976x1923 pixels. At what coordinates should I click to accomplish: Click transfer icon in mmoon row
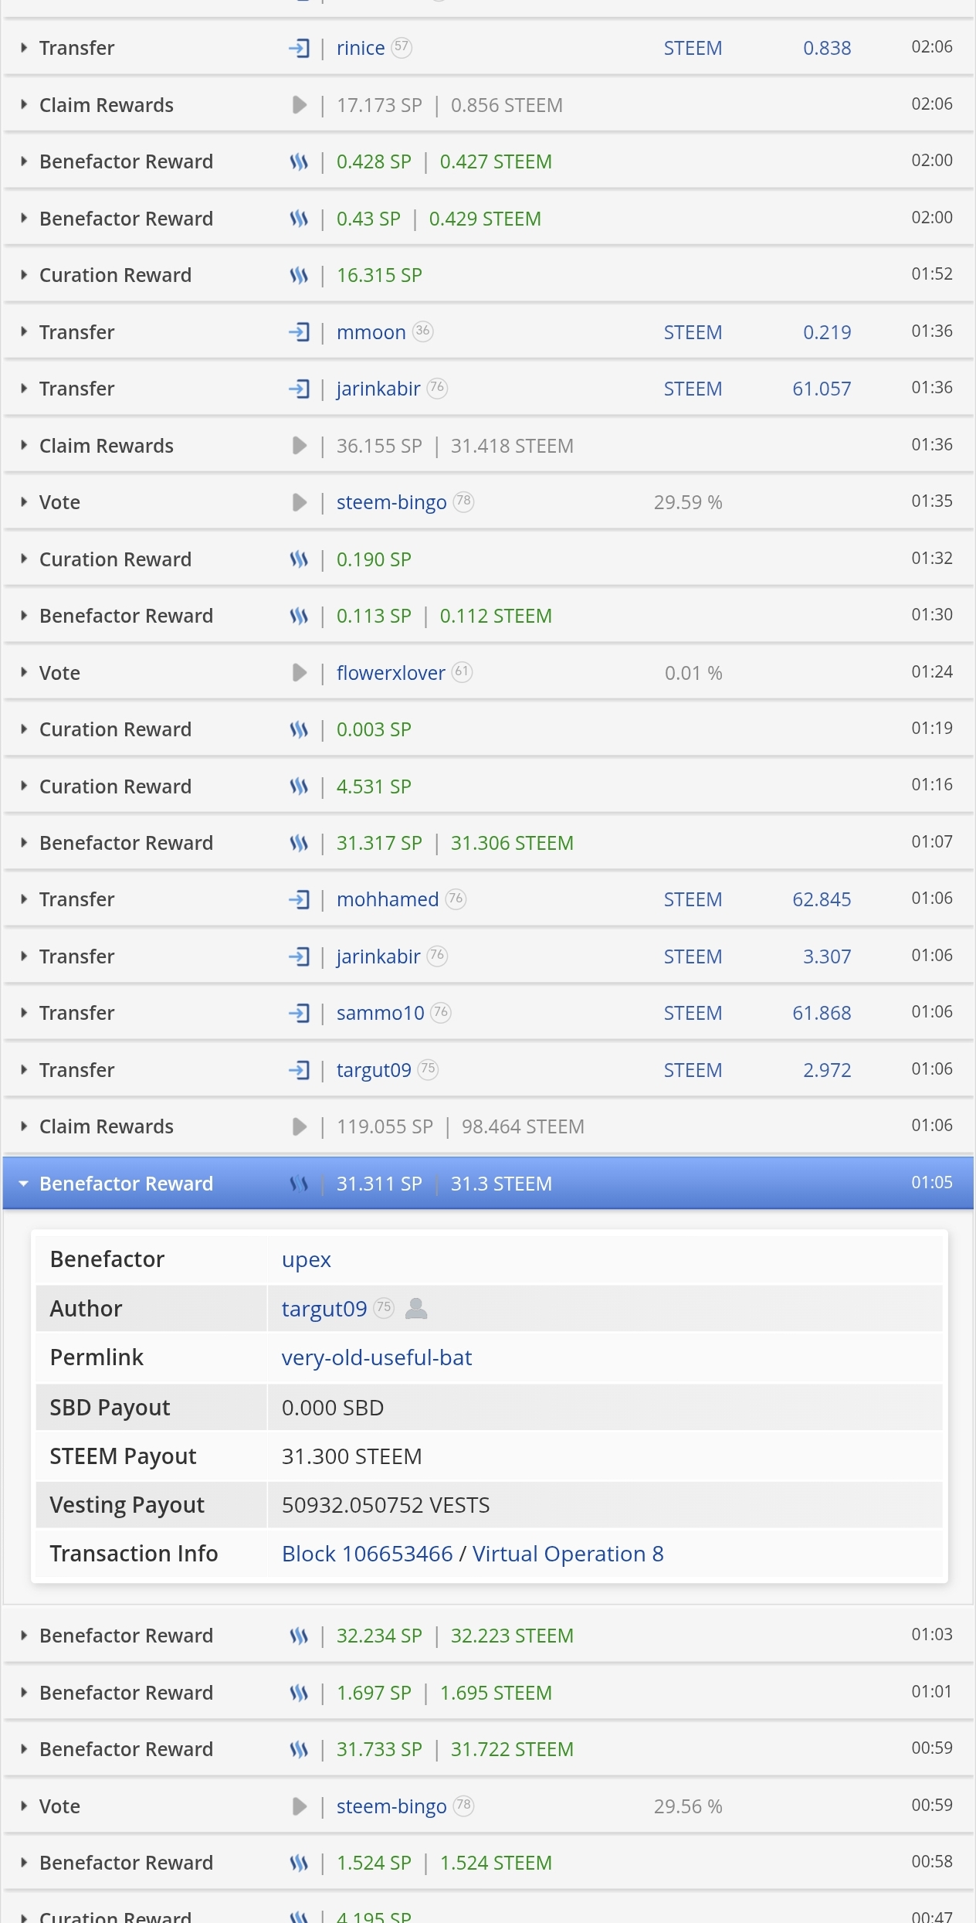coord(299,332)
